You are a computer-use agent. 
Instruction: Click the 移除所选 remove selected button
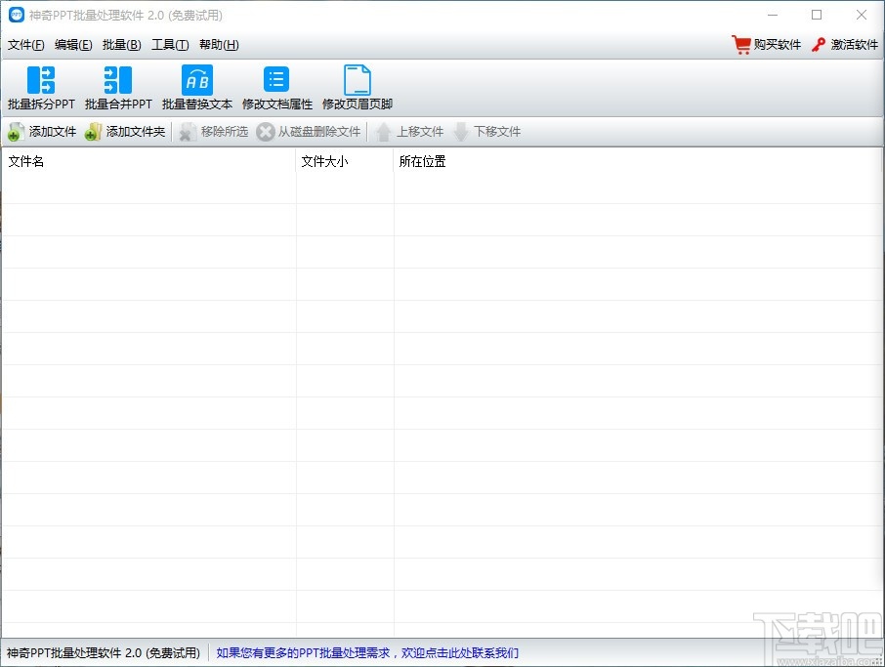pos(213,132)
